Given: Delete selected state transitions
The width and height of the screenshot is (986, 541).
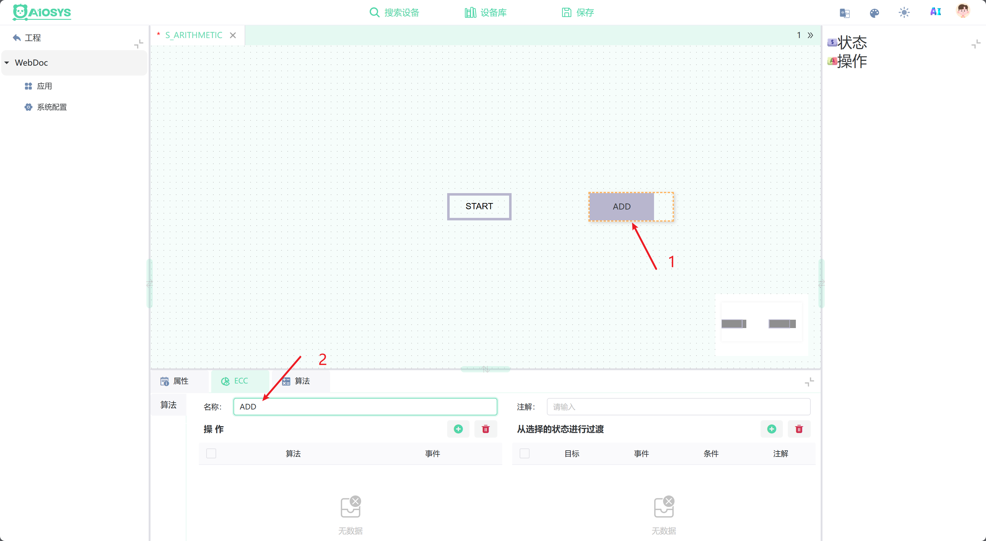Looking at the screenshot, I should pos(799,429).
